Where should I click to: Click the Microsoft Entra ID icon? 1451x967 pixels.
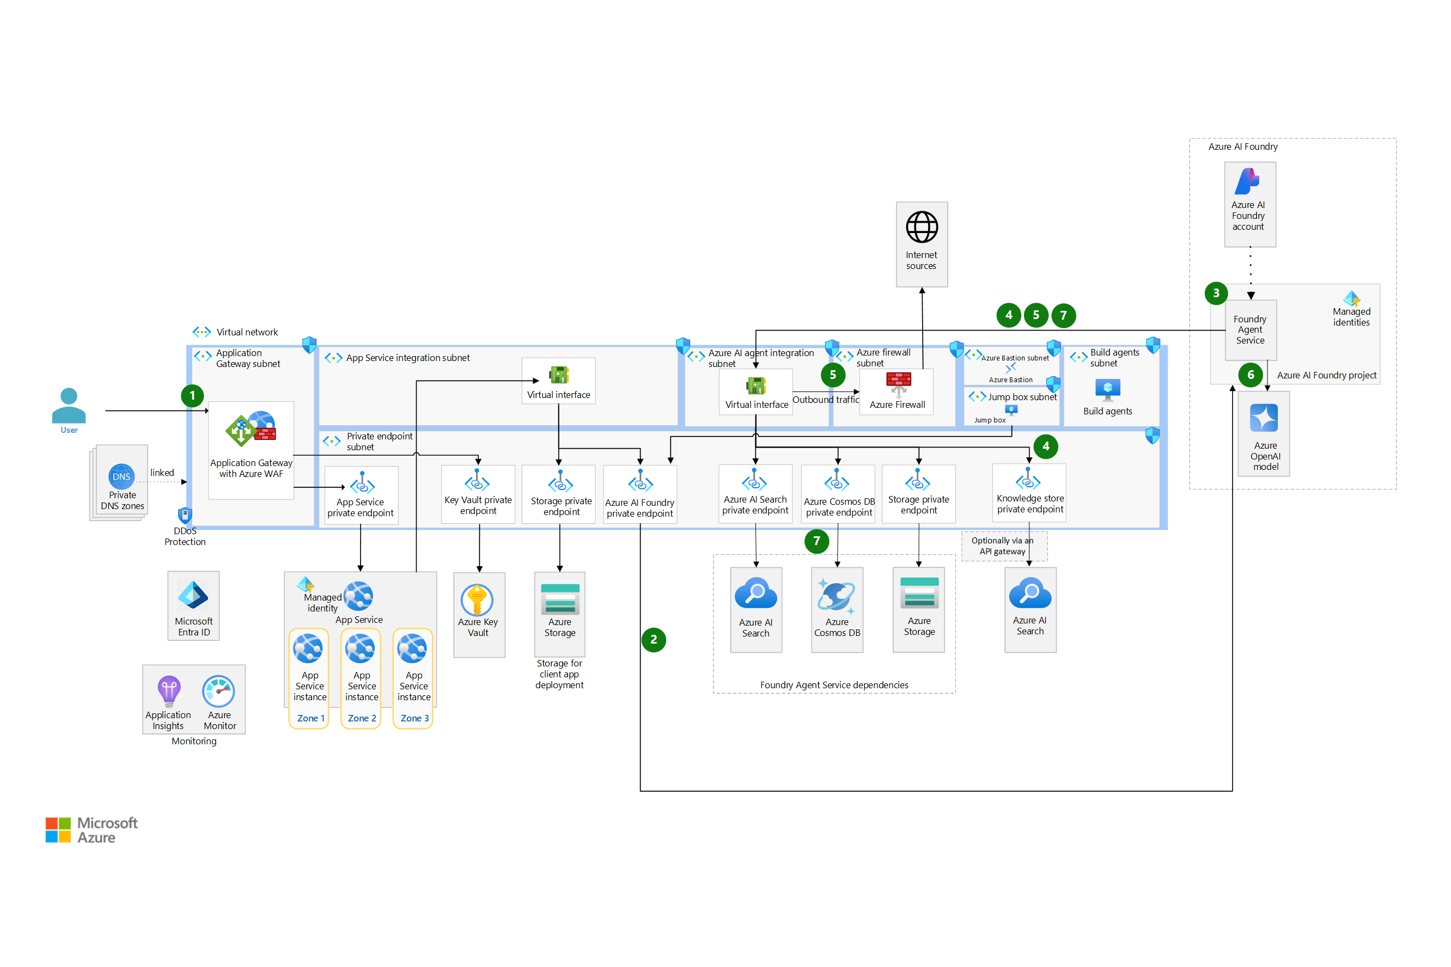tap(193, 596)
